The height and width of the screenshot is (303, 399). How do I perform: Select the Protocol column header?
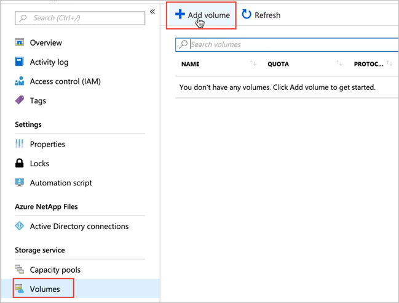(369, 64)
